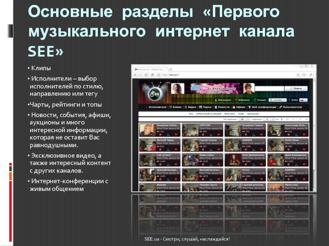Image resolution: width=329 pixels, height=246 pixels.
Task: Click share icon on EMOTION card
Action: pyautogui.click(x=211, y=135)
